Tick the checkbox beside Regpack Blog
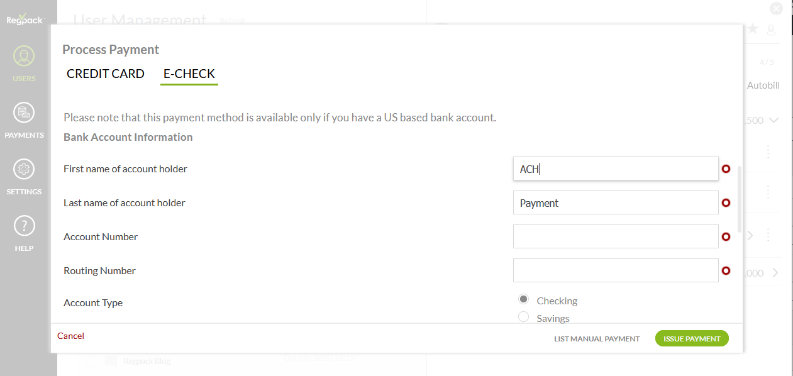The height and width of the screenshot is (376, 793). coord(91,361)
